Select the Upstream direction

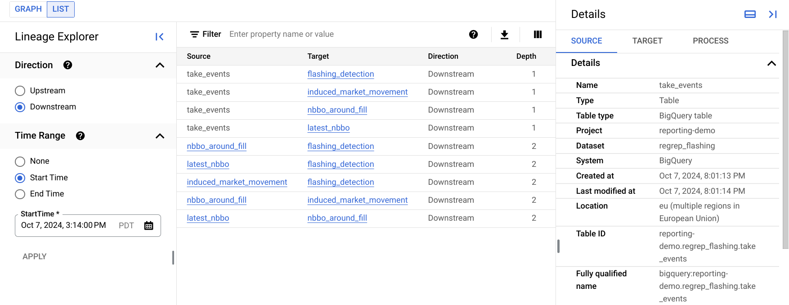20,91
